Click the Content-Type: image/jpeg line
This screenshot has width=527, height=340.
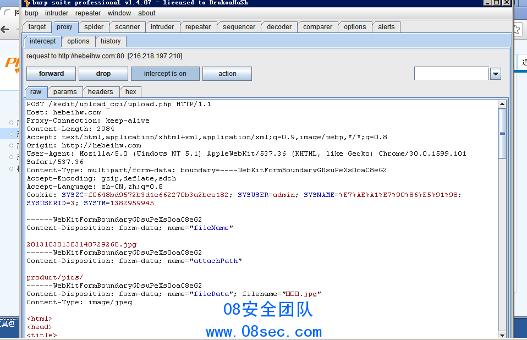click(x=79, y=302)
